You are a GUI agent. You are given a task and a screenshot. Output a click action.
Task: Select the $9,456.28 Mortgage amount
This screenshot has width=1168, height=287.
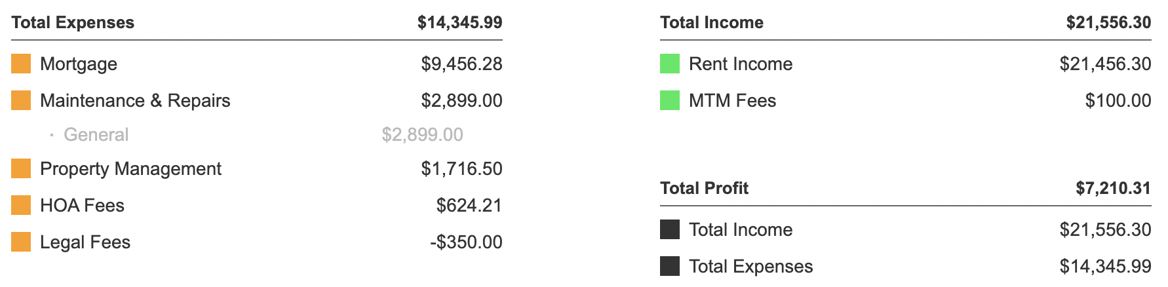[x=461, y=64]
